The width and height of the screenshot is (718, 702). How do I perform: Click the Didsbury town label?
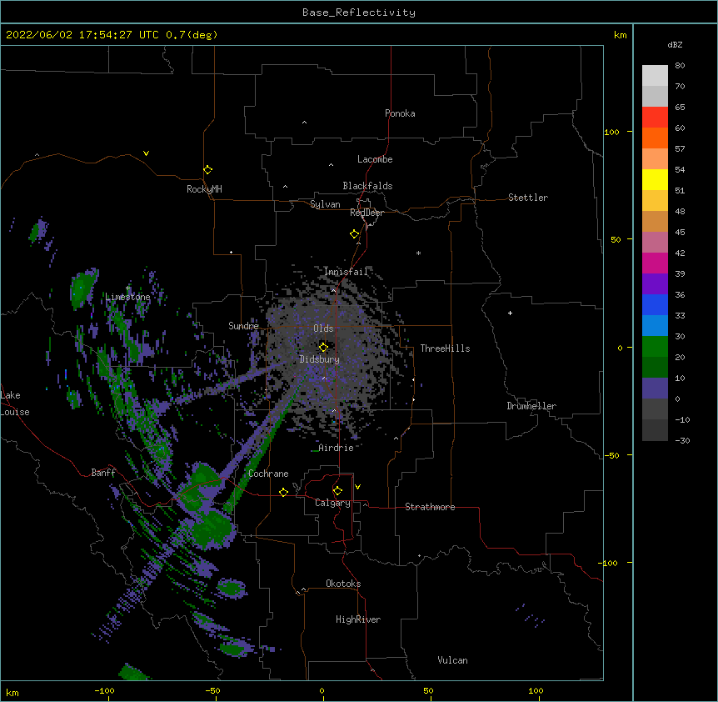point(320,359)
